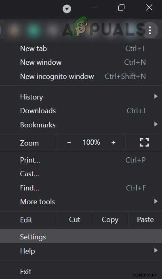Open the Help submenu

tap(81, 251)
